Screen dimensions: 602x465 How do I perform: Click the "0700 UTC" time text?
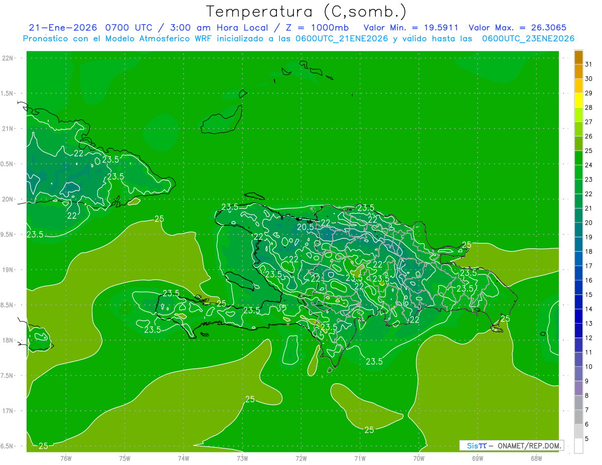(x=130, y=28)
